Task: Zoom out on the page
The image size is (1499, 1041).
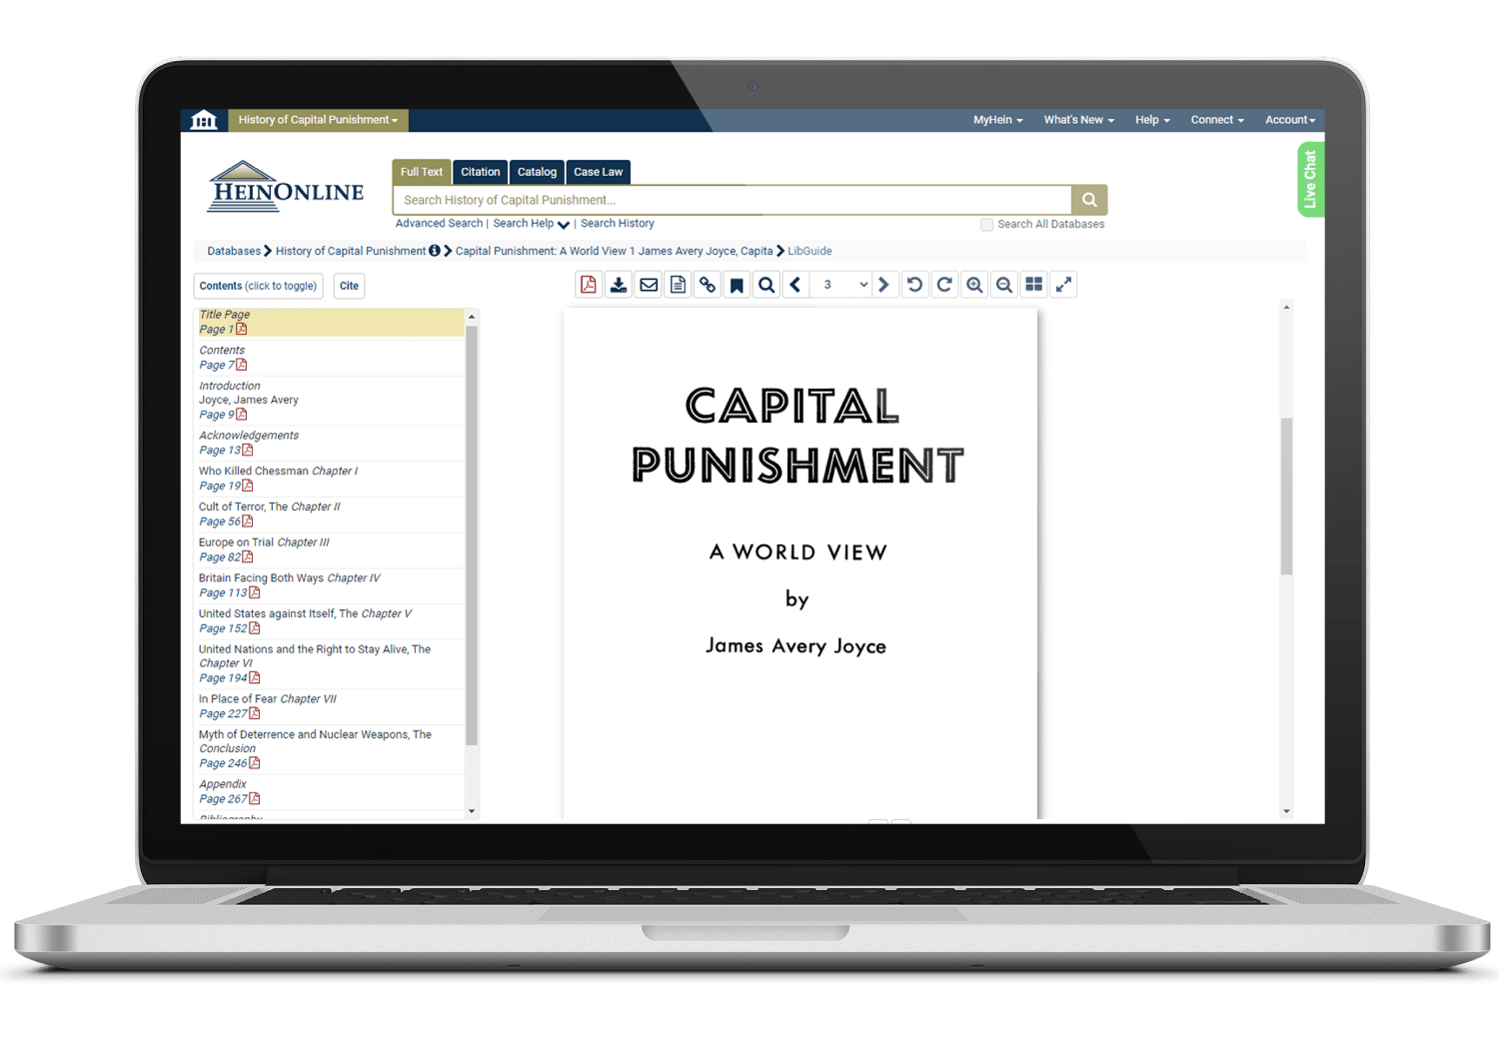Action: click(x=1004, y=285)
